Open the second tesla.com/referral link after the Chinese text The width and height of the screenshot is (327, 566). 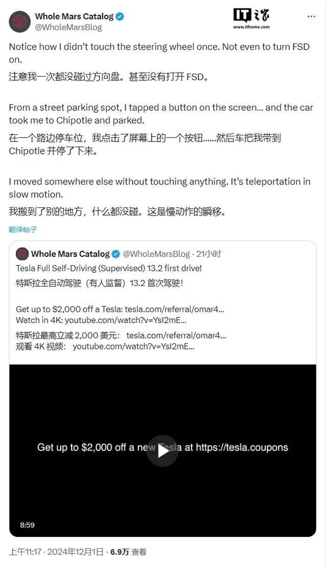pos(176,335)
